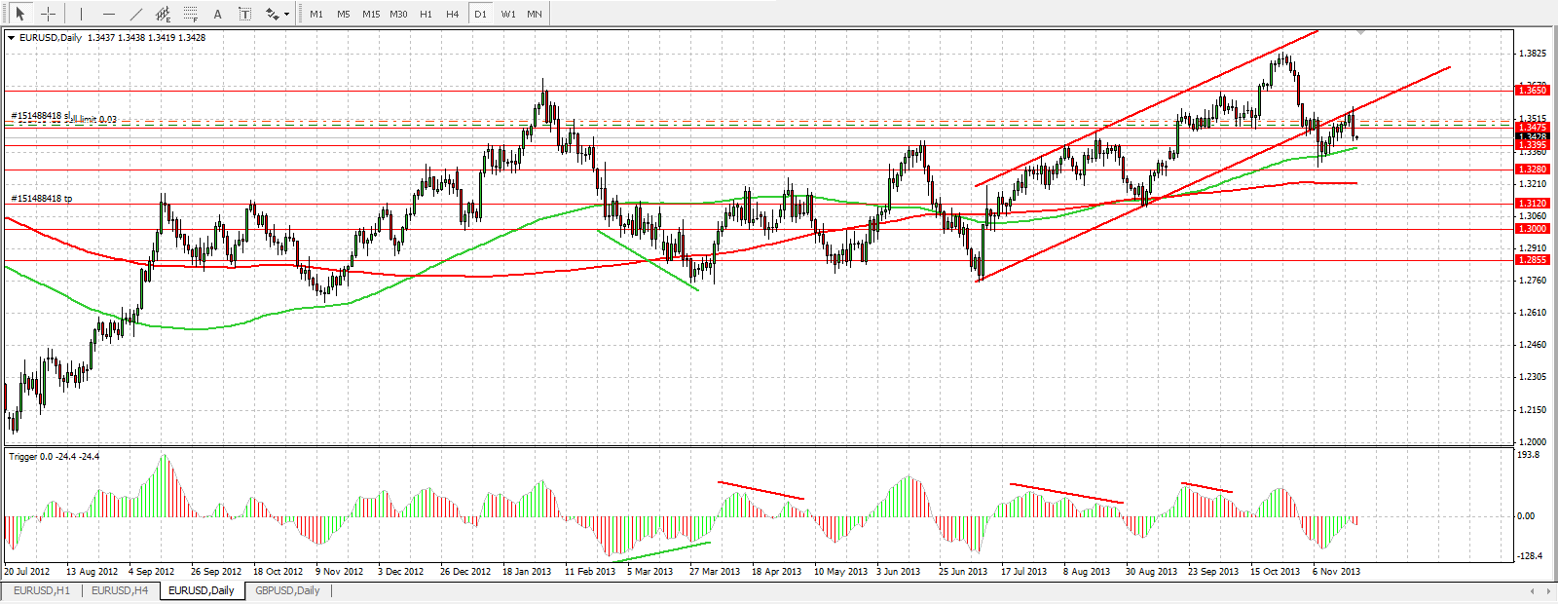Select the 1.3000 price level label
The height and width of the screenshot is (604, 1558).
point(1533,229)
